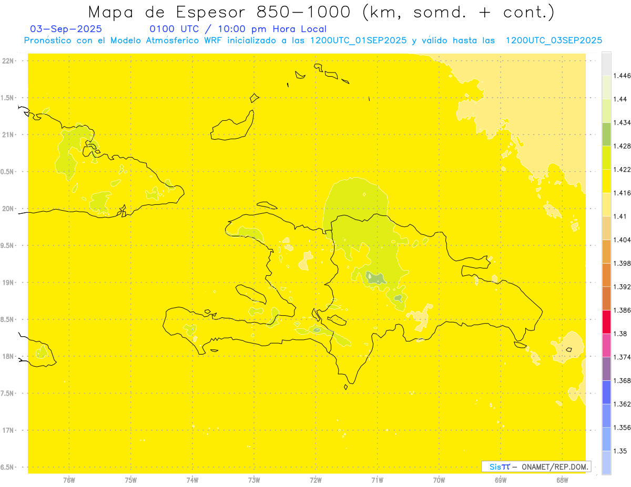This screenshot has width=631, height=487.
Task: Pick the bright yellow 1.416–1.422 colorbar swatch
Action: (x=606, y=181)
